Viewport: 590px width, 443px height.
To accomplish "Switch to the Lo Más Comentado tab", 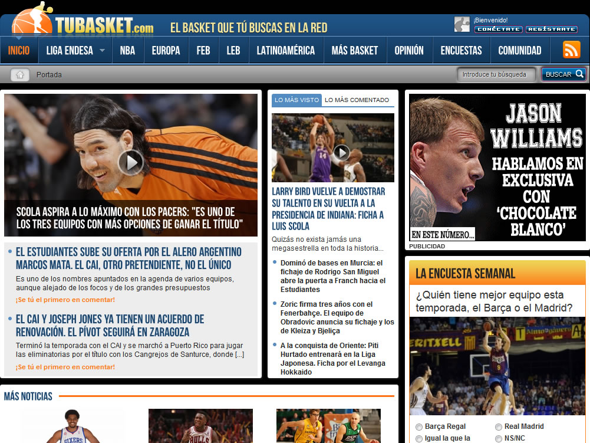I will (x=357, y=100).
